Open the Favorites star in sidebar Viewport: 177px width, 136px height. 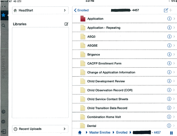click(x=4, y=14)
